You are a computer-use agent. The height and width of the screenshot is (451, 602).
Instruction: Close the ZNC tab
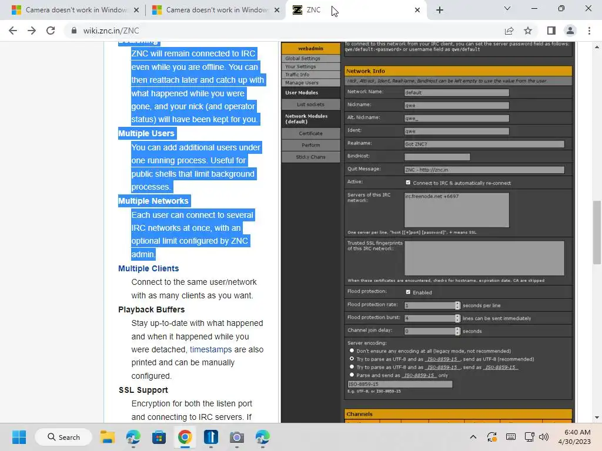point(417,10)
